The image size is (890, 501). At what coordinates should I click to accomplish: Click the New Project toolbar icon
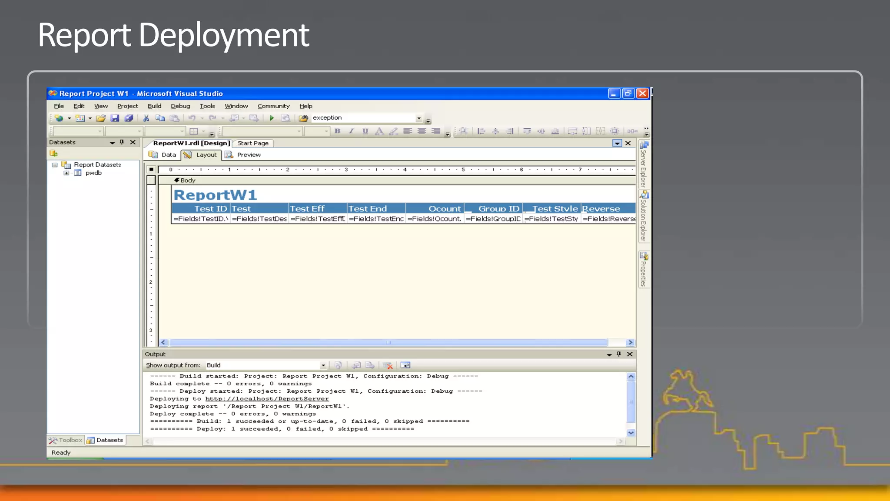click(x=59, y=118)
